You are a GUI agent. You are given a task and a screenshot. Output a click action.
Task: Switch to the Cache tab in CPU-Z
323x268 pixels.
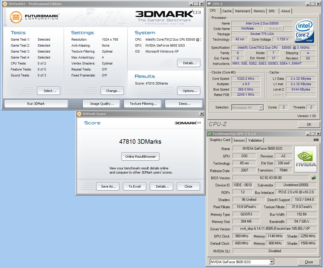tap(227, 11)
